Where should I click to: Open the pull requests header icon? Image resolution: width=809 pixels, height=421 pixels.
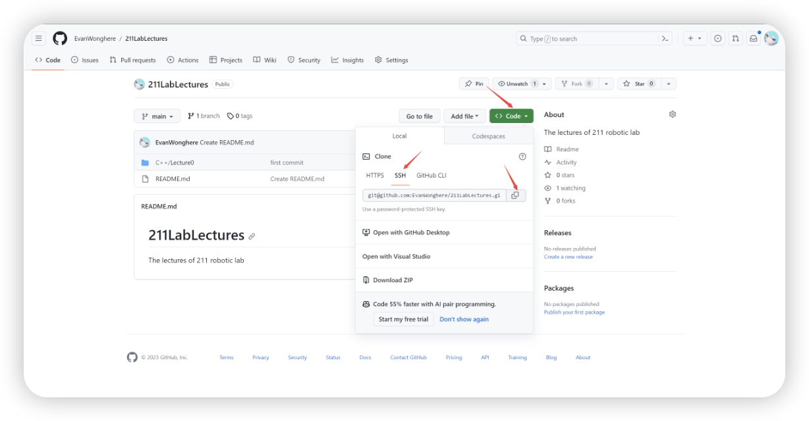(735, 39)
